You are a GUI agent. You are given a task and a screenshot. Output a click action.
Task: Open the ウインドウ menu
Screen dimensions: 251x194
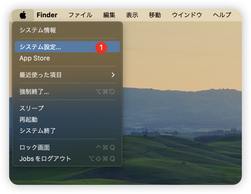[x=187, y=15]
